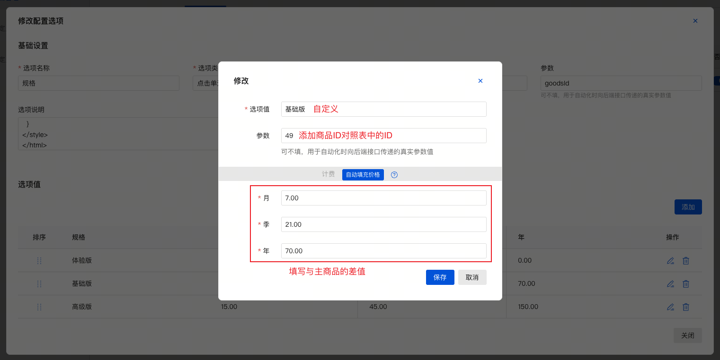720x360 pixels.
Task: Delete the 高级版 row using the trash icon
Action: pos(685,307)
